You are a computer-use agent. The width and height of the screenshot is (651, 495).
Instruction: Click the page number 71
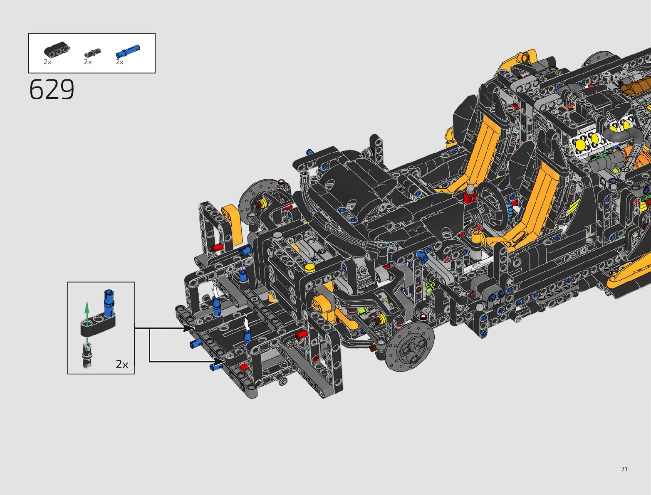[624, 469]
